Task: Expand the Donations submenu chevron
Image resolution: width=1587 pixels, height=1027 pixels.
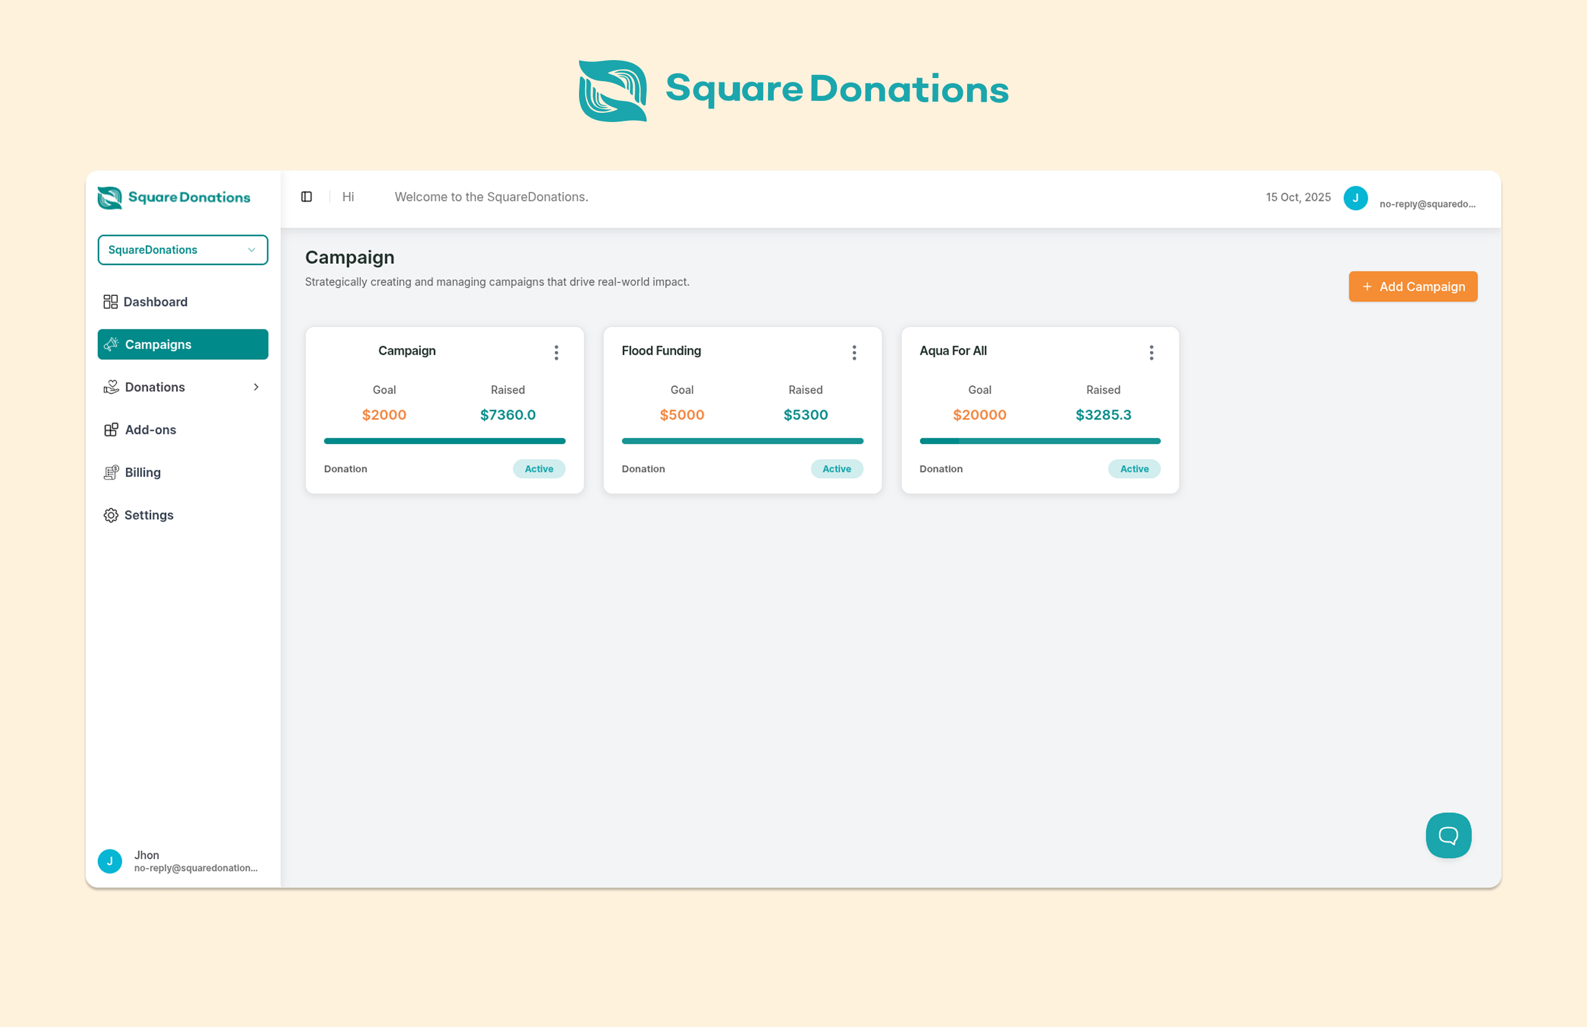Action: tap(256, 387)
